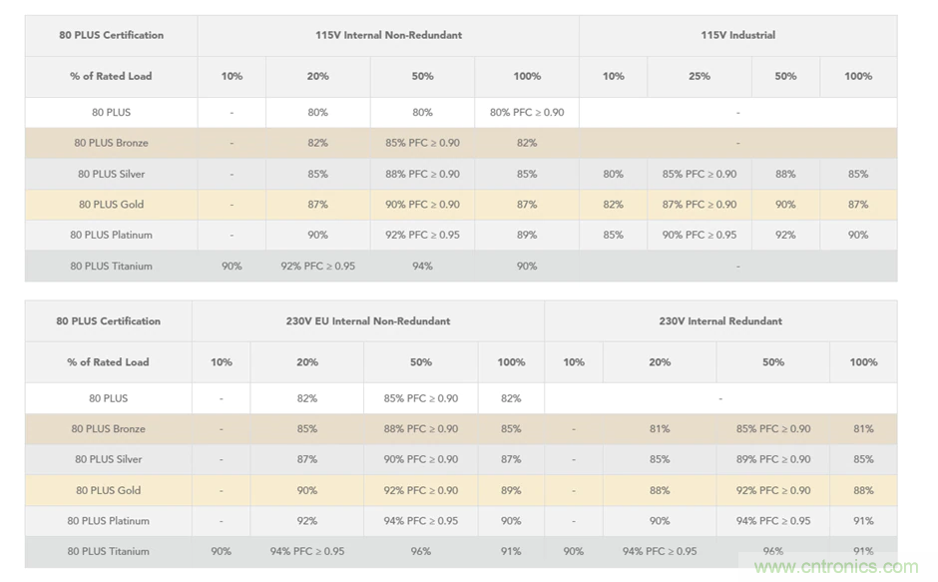The height and width of the screenshot is (582, 938).
Task: Select the 85% PFC ≥ 0.90 cell under 230V Internal Redundant
Action: 773,428
